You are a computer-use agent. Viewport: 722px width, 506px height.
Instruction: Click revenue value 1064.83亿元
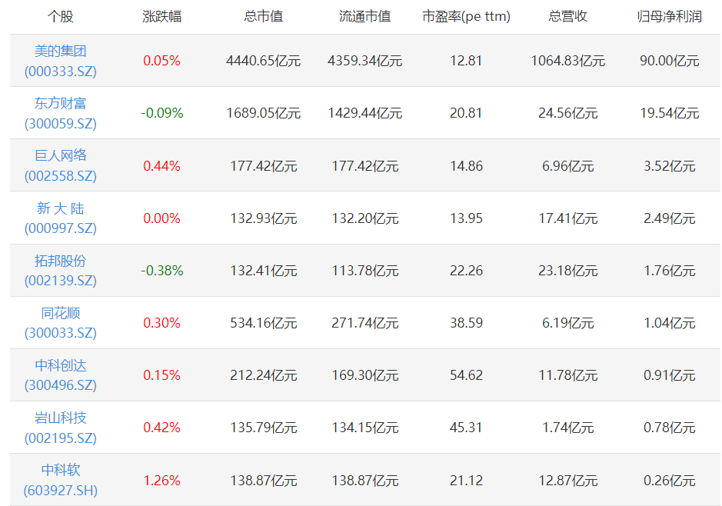point(567,61)
